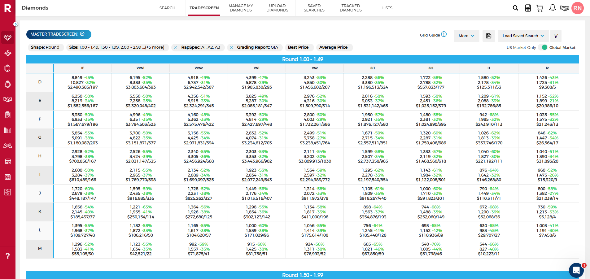590x279 pixels.
Task: Click the Round 1.50 - 1.99 section header
Action: (x=303, y=275)
